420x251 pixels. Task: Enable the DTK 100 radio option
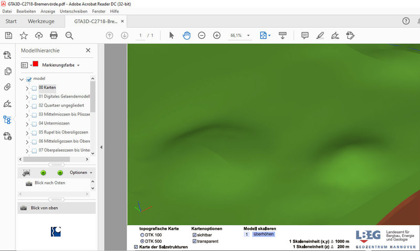[142, 235]
